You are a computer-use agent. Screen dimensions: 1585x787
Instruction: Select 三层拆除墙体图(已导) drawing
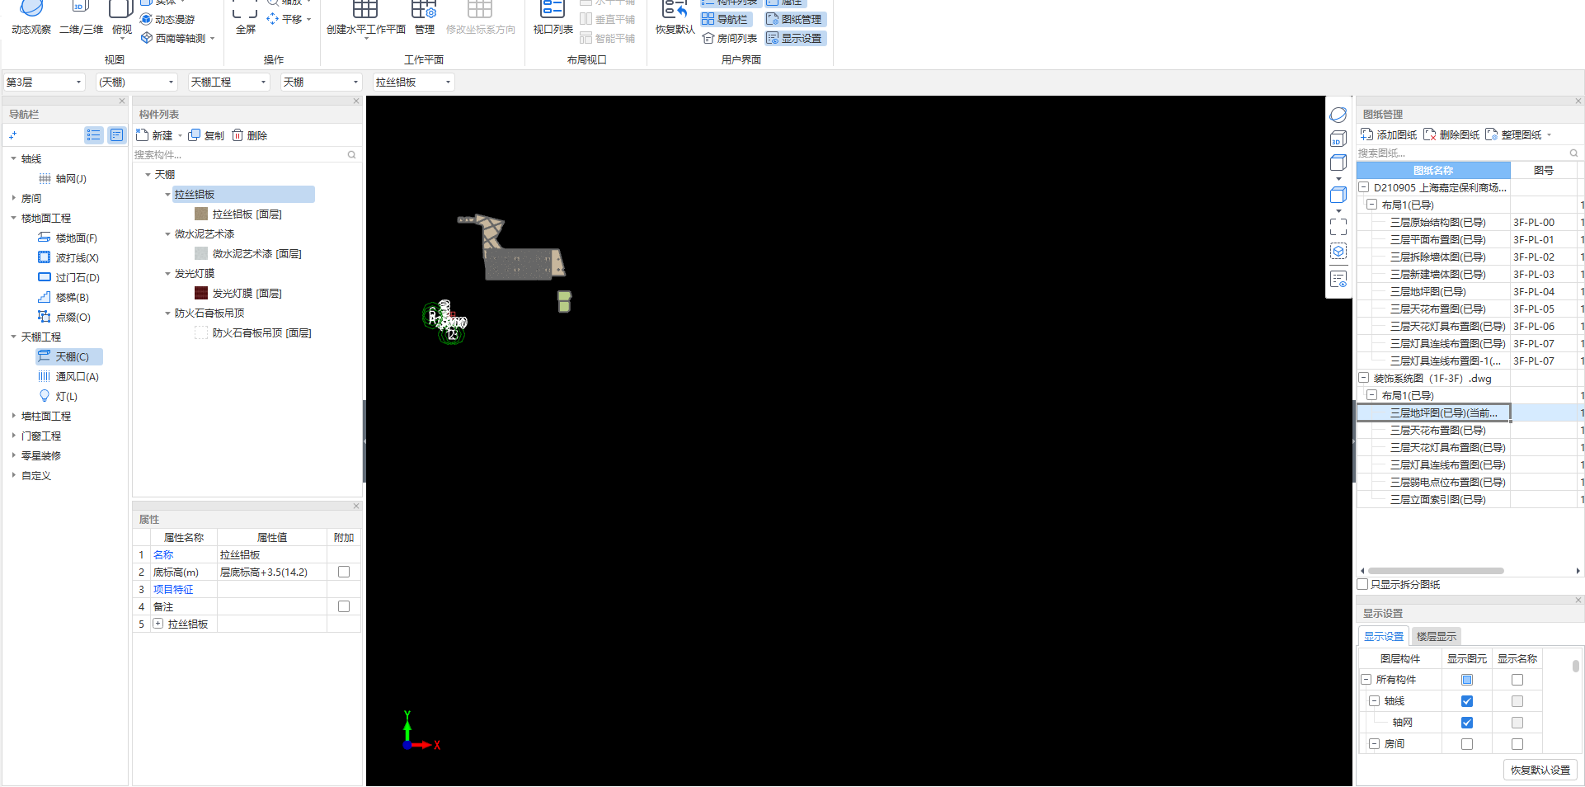click(1437, 257)
